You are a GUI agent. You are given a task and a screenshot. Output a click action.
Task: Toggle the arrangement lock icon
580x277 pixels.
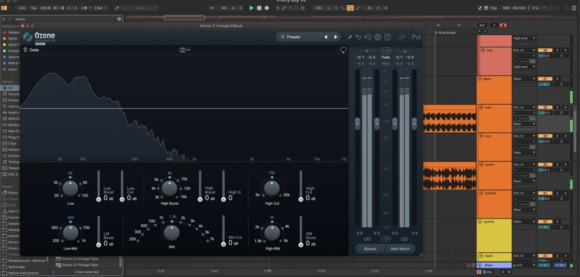(x=503, y=25)
